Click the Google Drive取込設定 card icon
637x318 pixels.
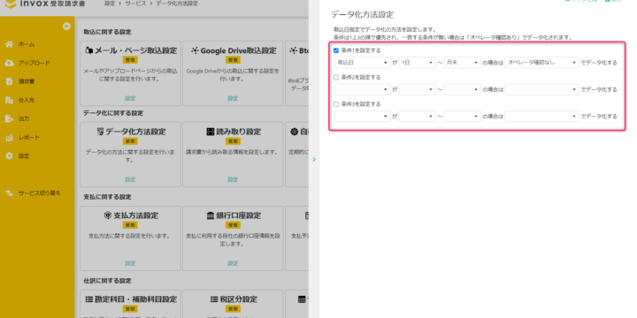coord(195,50)
